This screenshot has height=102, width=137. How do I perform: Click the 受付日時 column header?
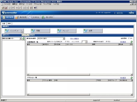60,44
